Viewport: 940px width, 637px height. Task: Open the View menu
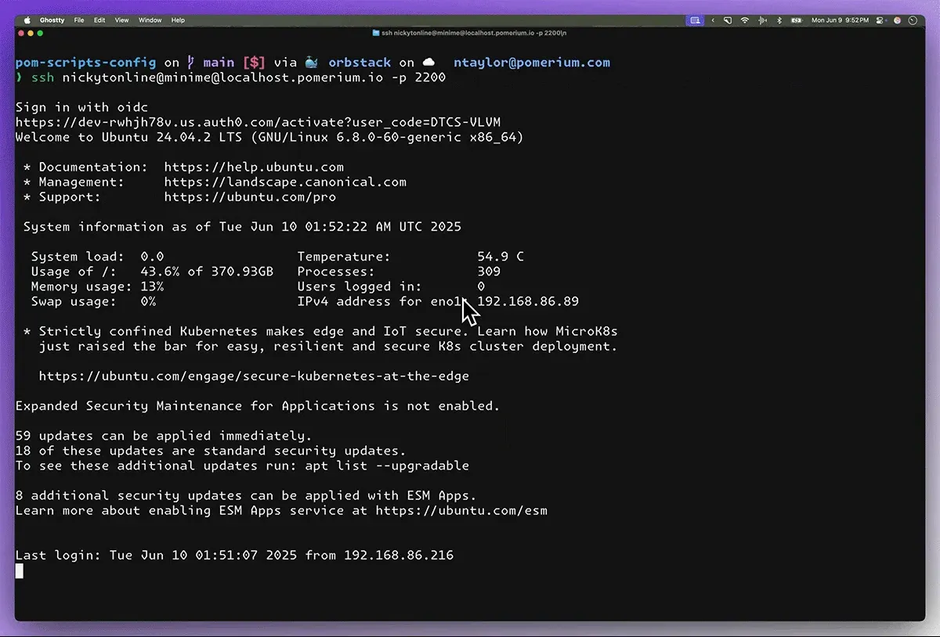pos(121,20)
